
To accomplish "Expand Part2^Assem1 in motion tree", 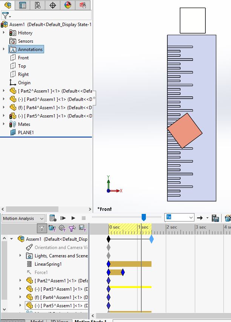I will pyautogui.click(x=20, y=280).
